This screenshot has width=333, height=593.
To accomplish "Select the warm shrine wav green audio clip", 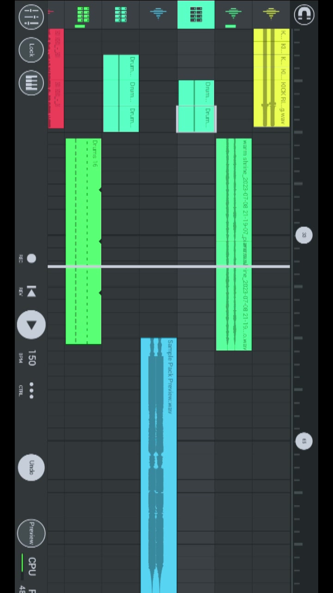I will point(234,244).
